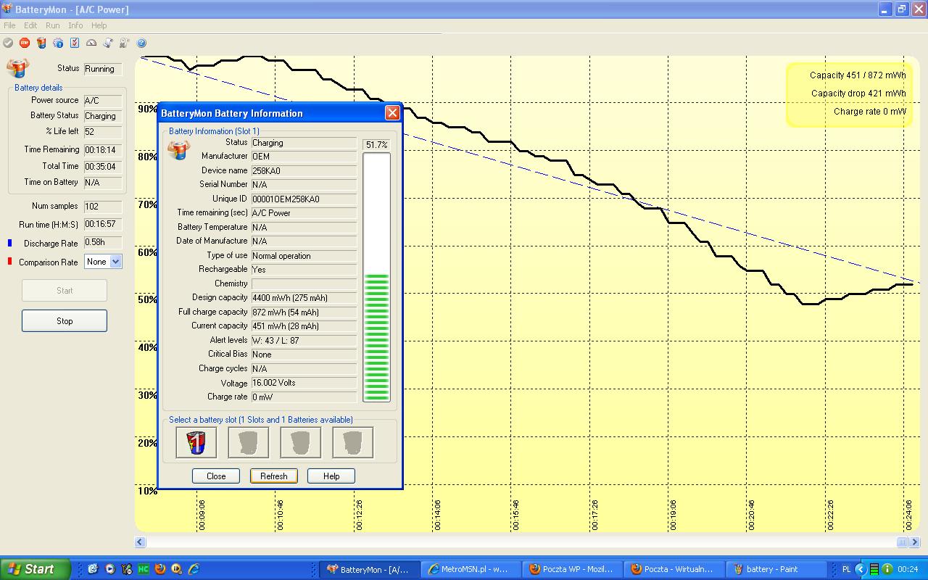Image resolution: width=928 pixels, height=580 pixels.
Task: Launch Firefox from the quick launch bar
Action: [x=160, y=569]
